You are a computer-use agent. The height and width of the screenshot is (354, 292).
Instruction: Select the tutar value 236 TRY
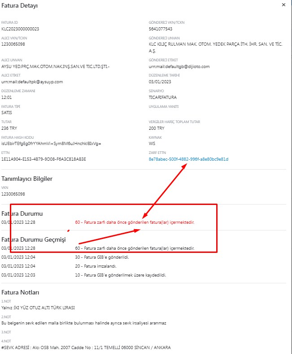9,128
